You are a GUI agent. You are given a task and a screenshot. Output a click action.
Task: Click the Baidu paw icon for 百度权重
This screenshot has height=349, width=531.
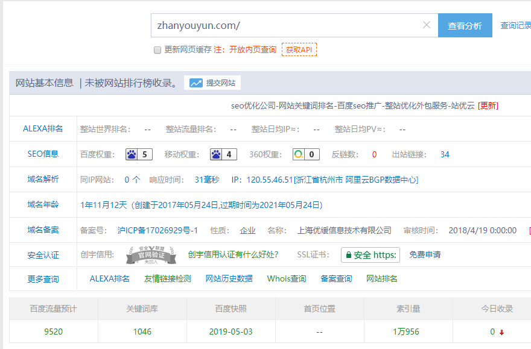click(x=132, y=154)
